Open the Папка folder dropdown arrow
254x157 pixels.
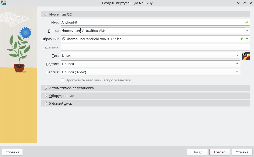247,31
